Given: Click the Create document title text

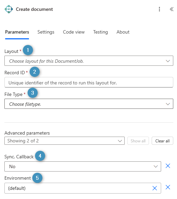Looking at the screenshot, I should [x=34, y=9].
